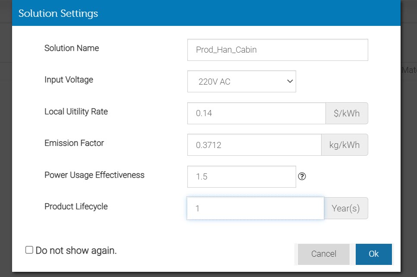Click the Power Usage Effectiveness help icon
The width and height of the screenshot is (417, 277).
302,176
